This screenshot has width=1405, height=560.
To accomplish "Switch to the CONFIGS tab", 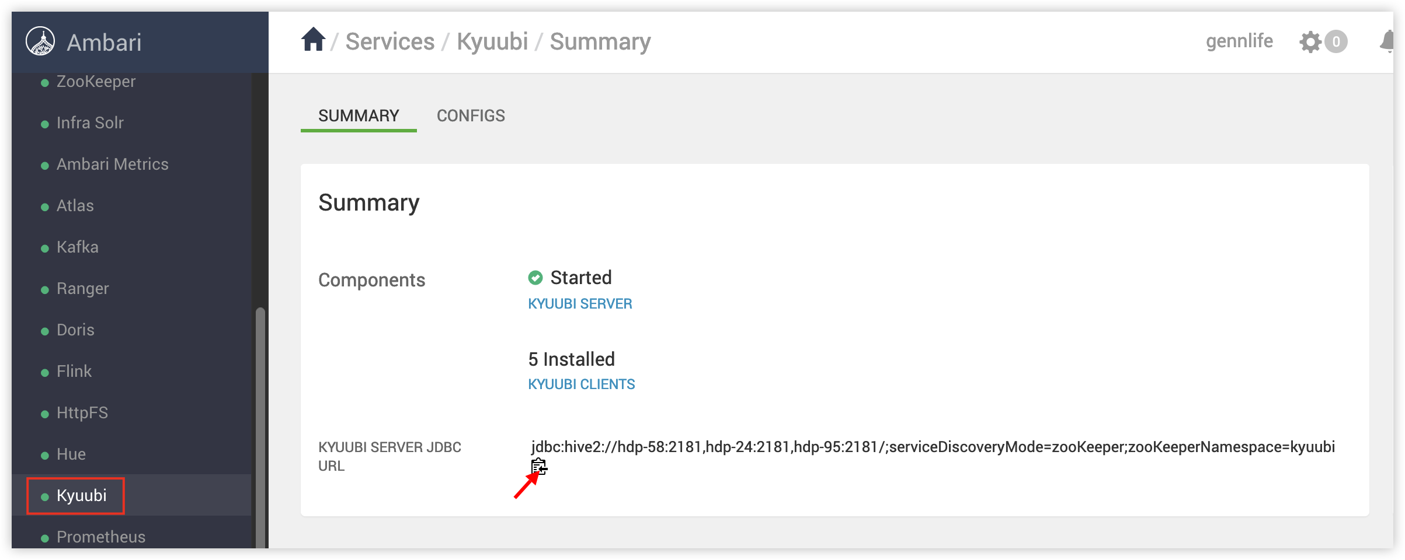I will pyautogui.click(x=471, y=116).
